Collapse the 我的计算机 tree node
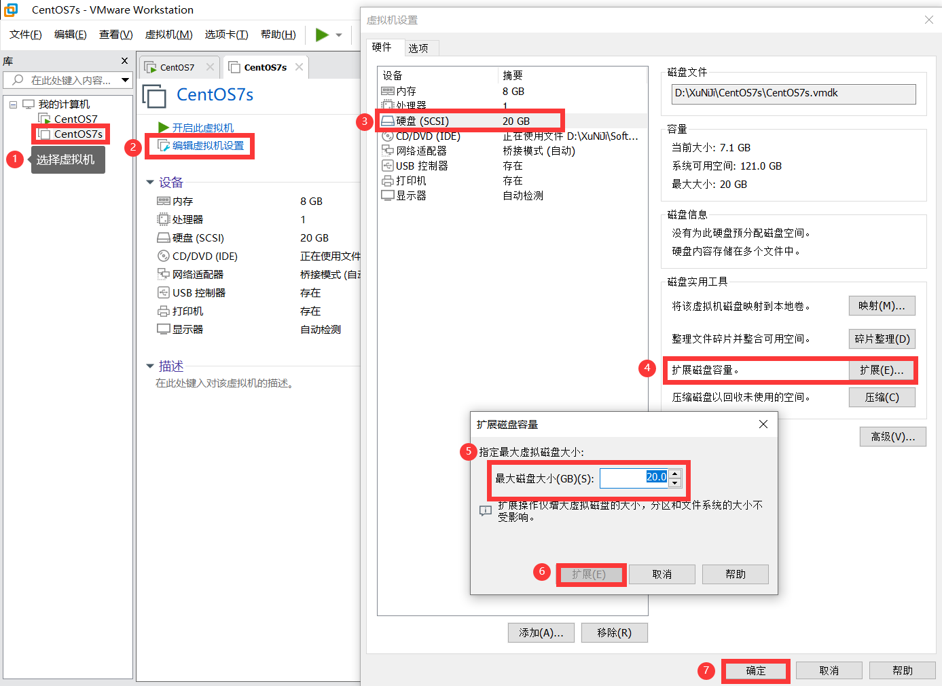The image size is (942, 686). click(13, 104)
